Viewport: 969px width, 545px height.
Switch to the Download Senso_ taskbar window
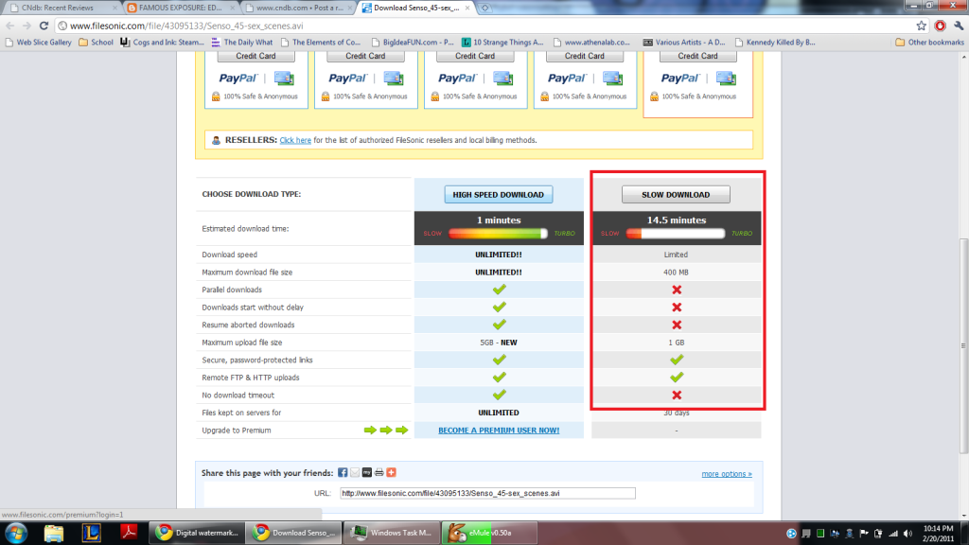pyautogui.click(x=293, y=533)
